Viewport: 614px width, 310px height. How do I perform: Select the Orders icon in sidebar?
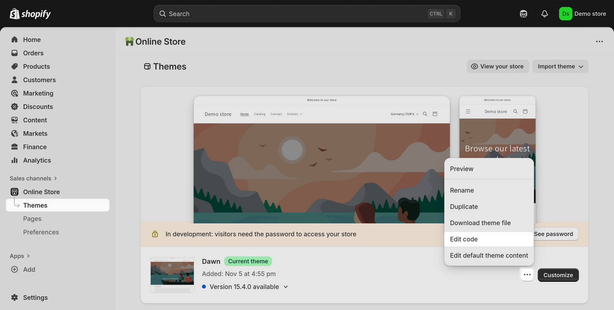(x=14, y=53)
